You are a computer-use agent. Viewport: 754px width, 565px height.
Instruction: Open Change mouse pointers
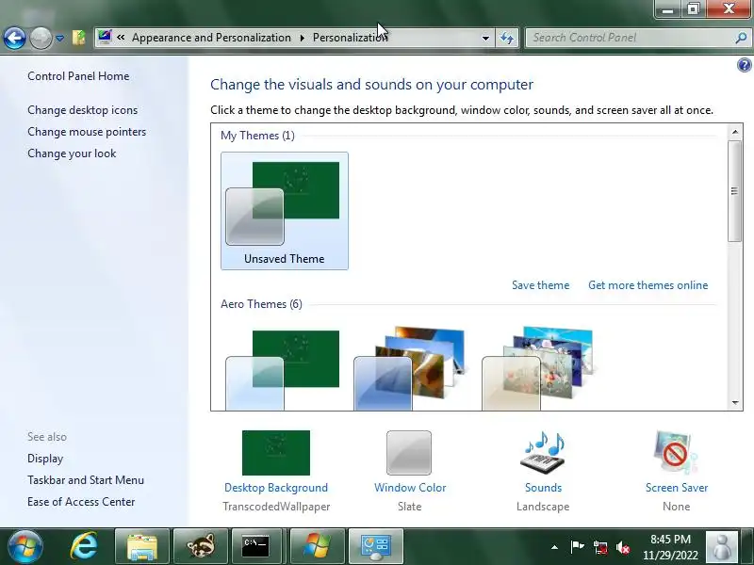click(x=87, y=132)
